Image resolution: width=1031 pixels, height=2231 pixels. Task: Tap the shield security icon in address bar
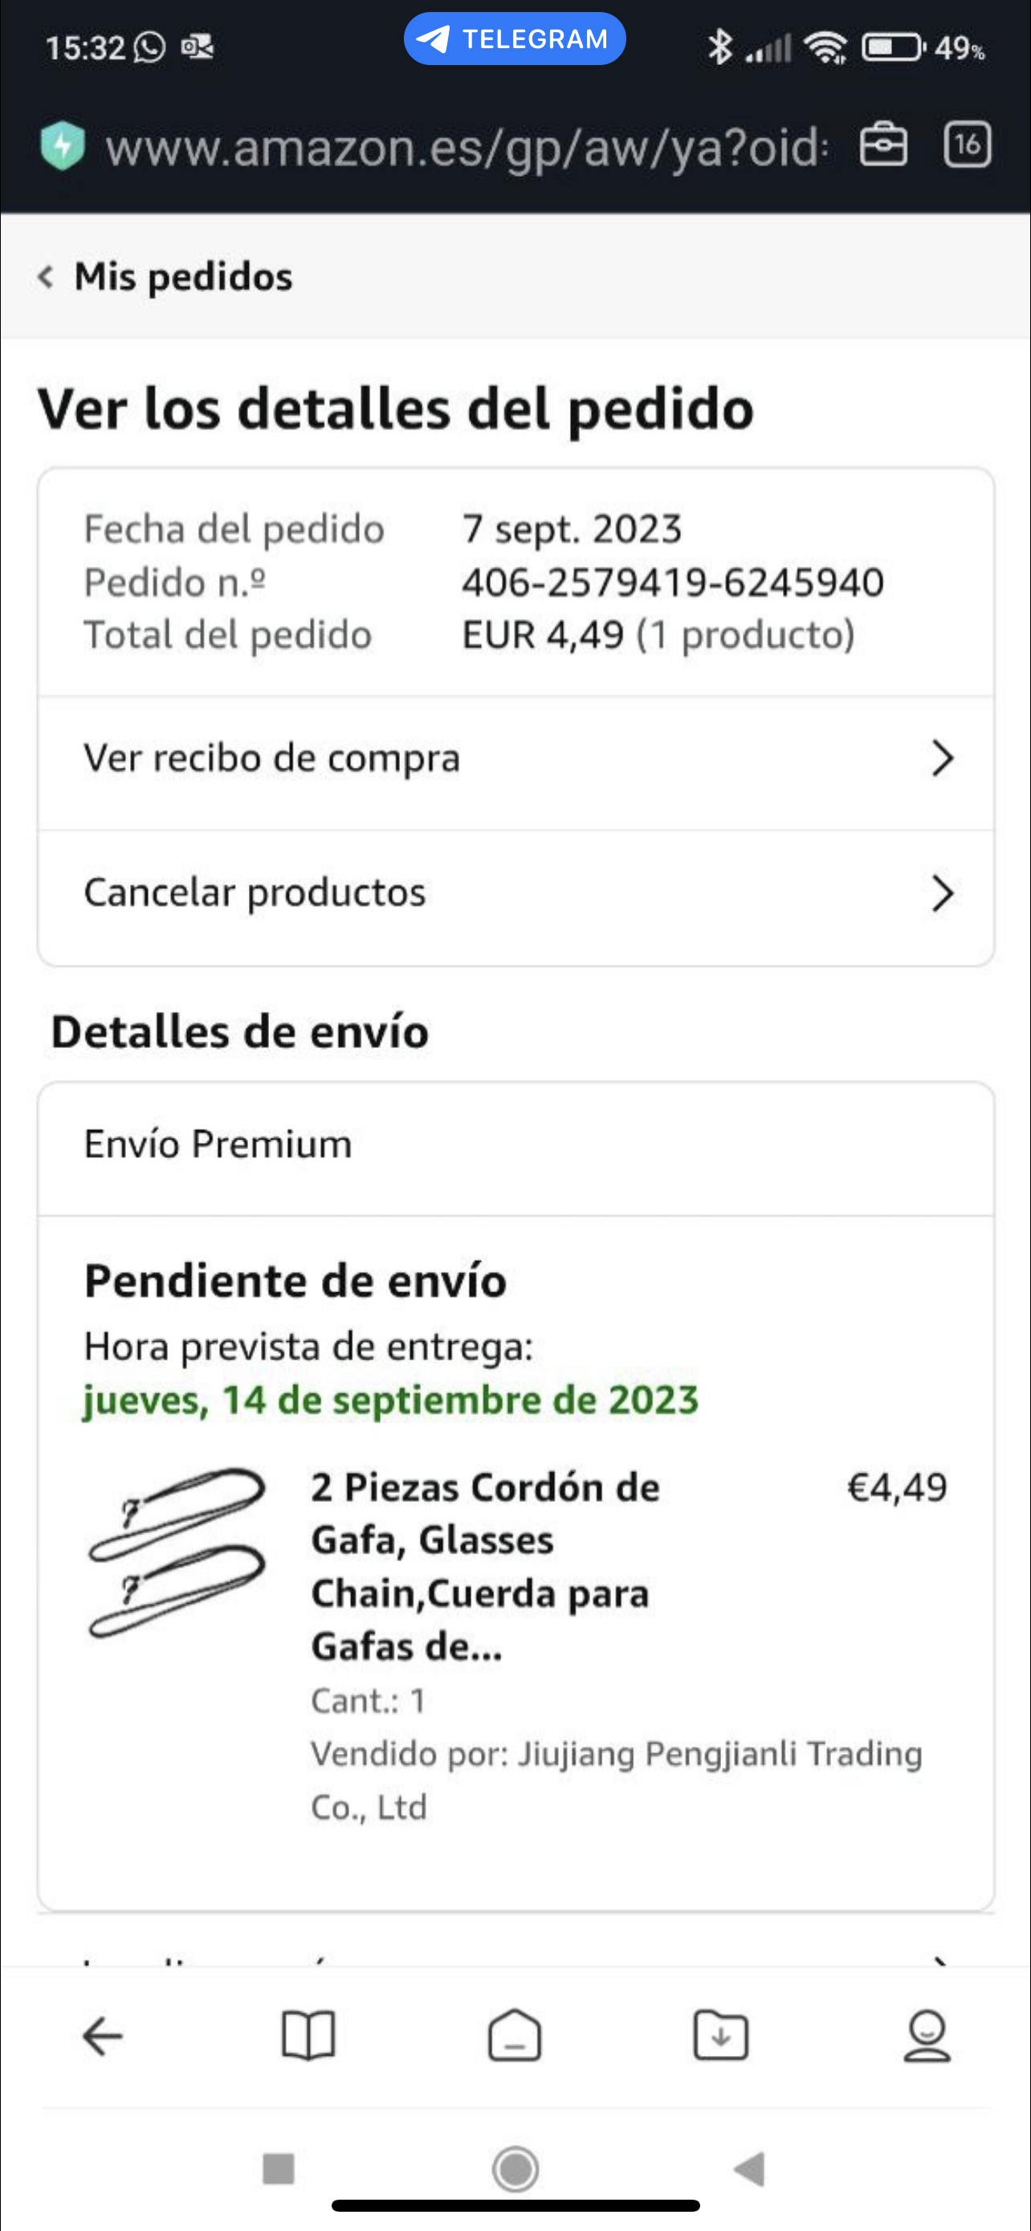(63, 145)
